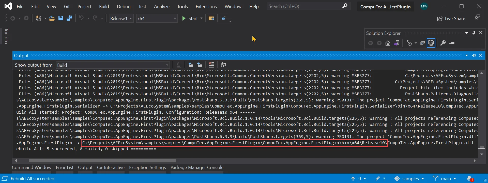Viewport: 488px width, 183px height.
Task: Go to next message in Output
Action: pyautogui.click(x=200, y=65)
